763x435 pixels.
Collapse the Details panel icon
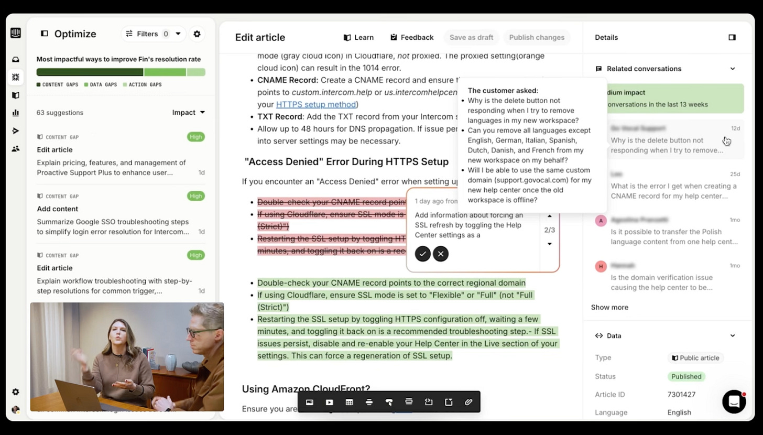(732, 37)
